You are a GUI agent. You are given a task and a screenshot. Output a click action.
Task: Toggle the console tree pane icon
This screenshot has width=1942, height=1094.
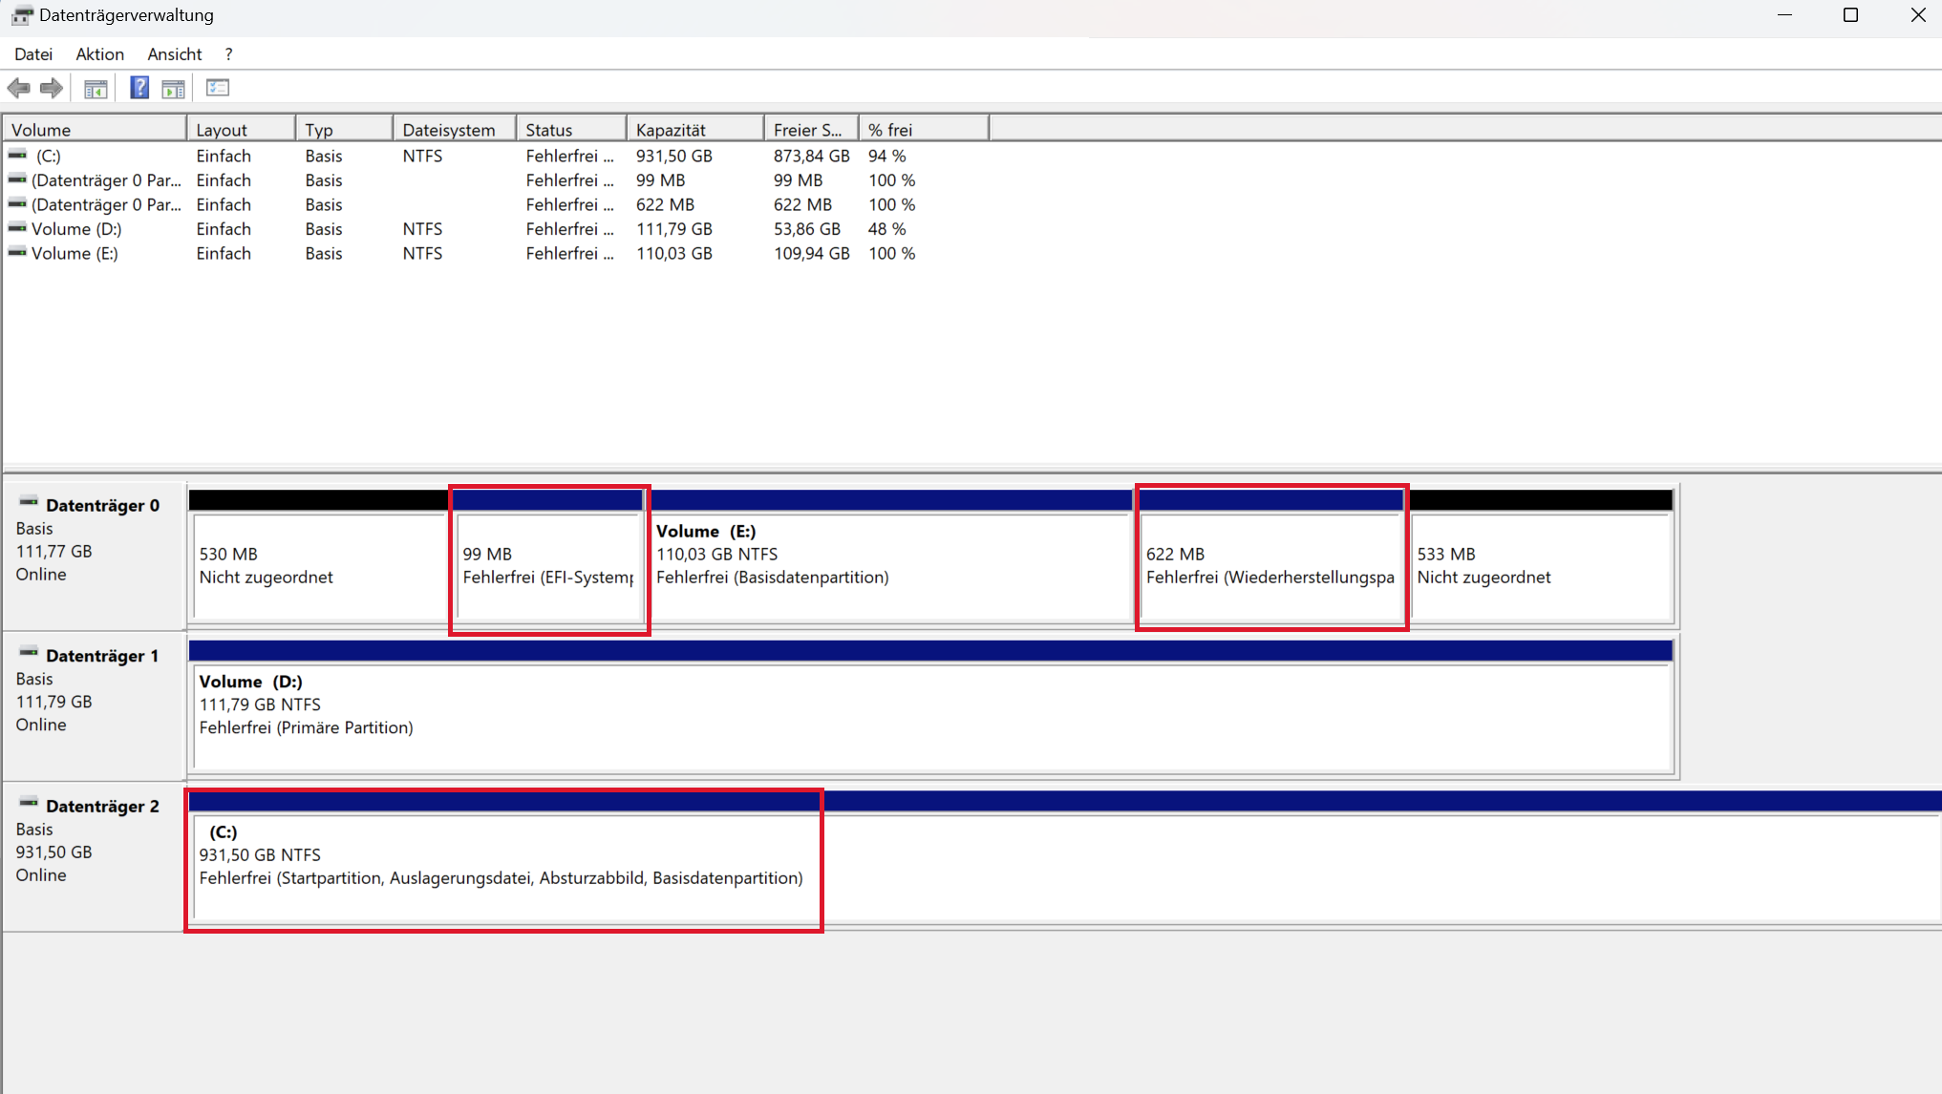pyautogui.click(x=96, y=89)
